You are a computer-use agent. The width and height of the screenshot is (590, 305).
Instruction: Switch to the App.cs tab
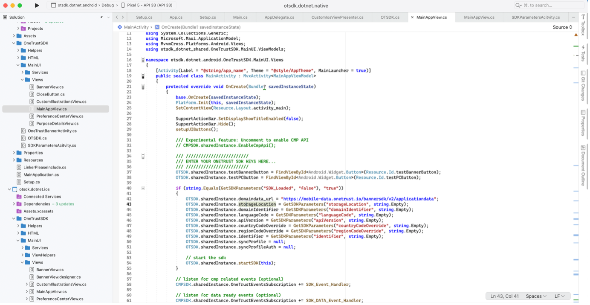tap(176, 17)
